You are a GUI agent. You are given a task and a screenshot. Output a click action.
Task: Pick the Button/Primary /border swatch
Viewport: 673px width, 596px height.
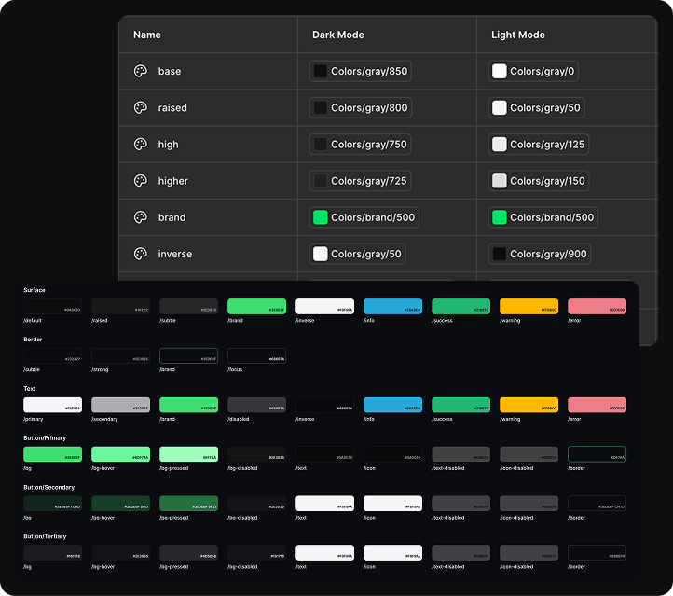pyautogui.click(x=597, y=455)
